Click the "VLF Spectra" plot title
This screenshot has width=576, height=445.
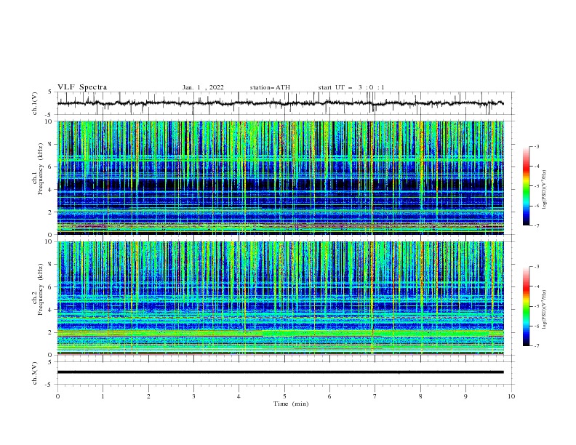click(x=82, y=87)
